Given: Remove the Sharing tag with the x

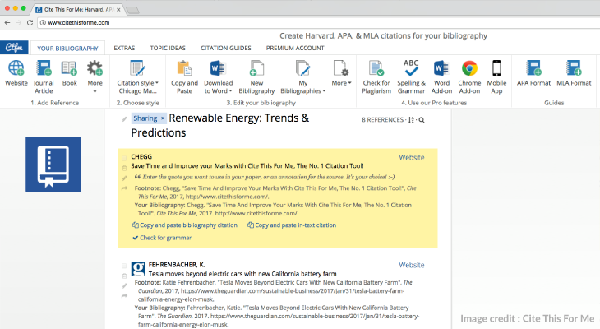Looking at the screenshot, I should pos(163,118).
